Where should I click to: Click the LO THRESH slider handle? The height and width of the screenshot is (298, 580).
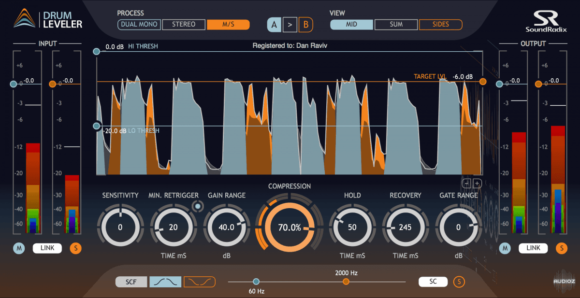(x=97, y=126)
